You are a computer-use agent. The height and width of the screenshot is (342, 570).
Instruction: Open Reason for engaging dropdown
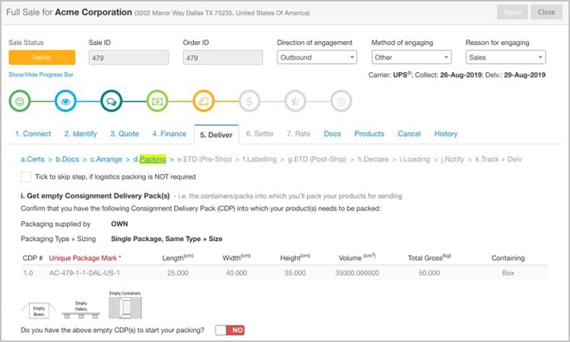(505, 58)
